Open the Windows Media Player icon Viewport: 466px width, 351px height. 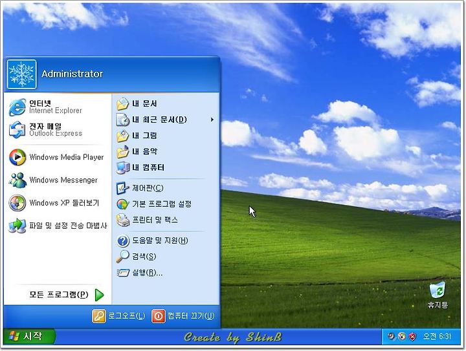(17, 157)
